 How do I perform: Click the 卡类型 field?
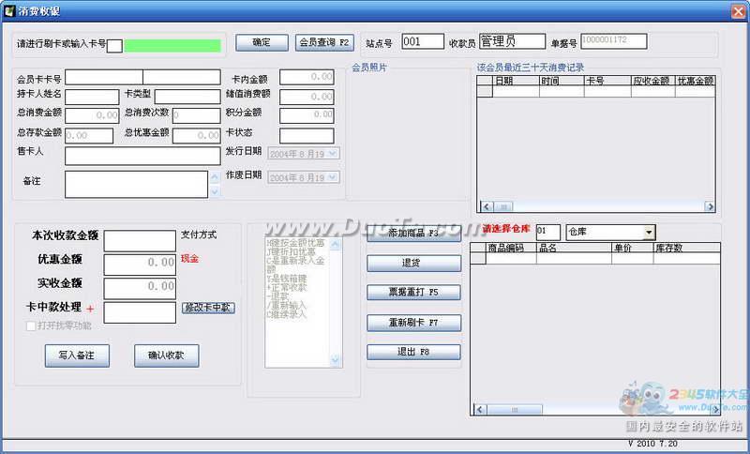tap(187, 97)
